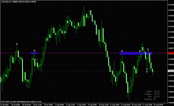This screenshot has height=106, width=174.
Task: Click the 23 Jul 2010 date on the time axis
Action: [x=4, y=105]
